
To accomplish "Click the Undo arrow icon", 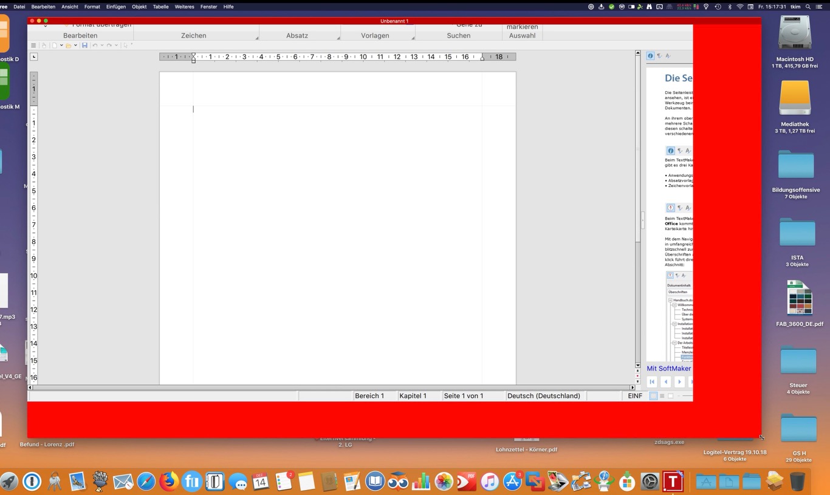I will pyautogui.click(x=95, y=46).
